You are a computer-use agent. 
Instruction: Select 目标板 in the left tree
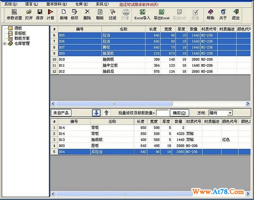click(19, 33)
